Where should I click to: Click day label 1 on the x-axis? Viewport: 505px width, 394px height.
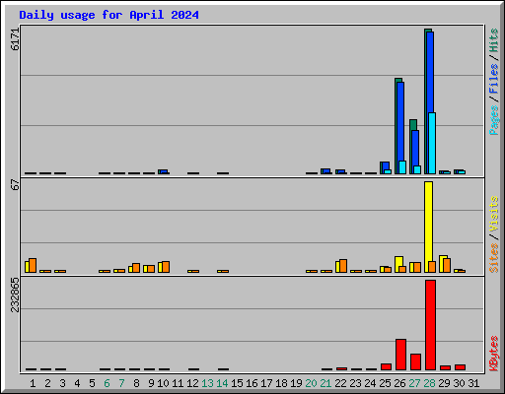click(x=33, y=383)
